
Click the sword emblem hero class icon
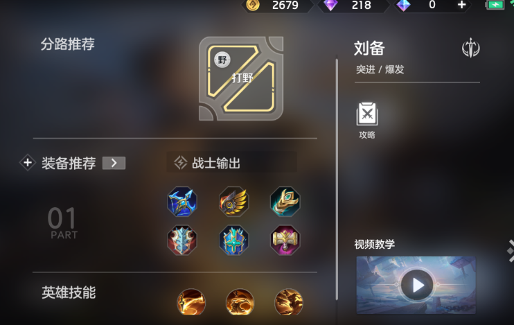471,48
